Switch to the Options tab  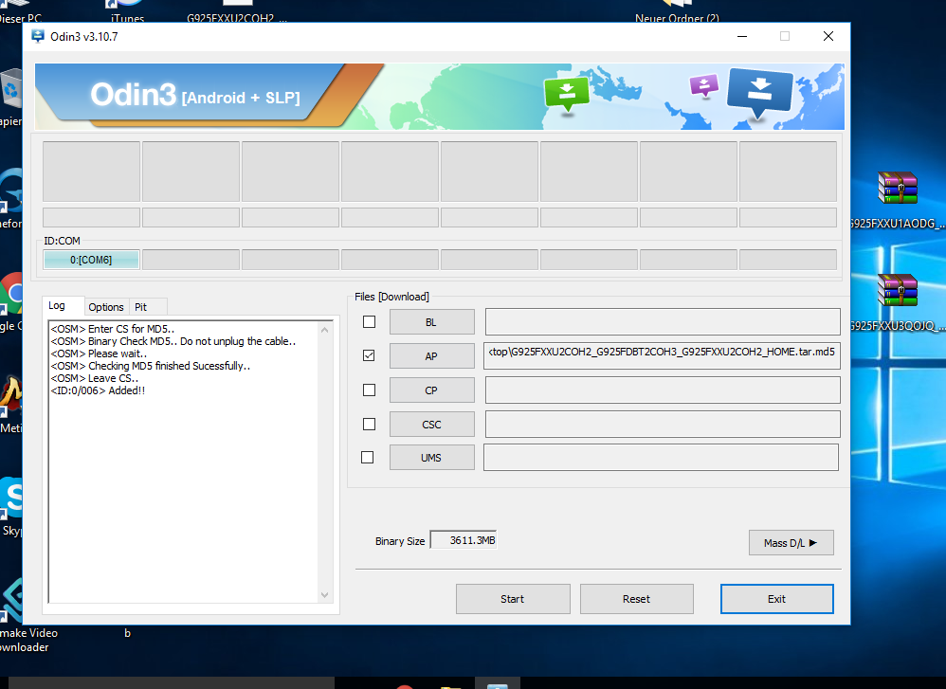[106, 306]
